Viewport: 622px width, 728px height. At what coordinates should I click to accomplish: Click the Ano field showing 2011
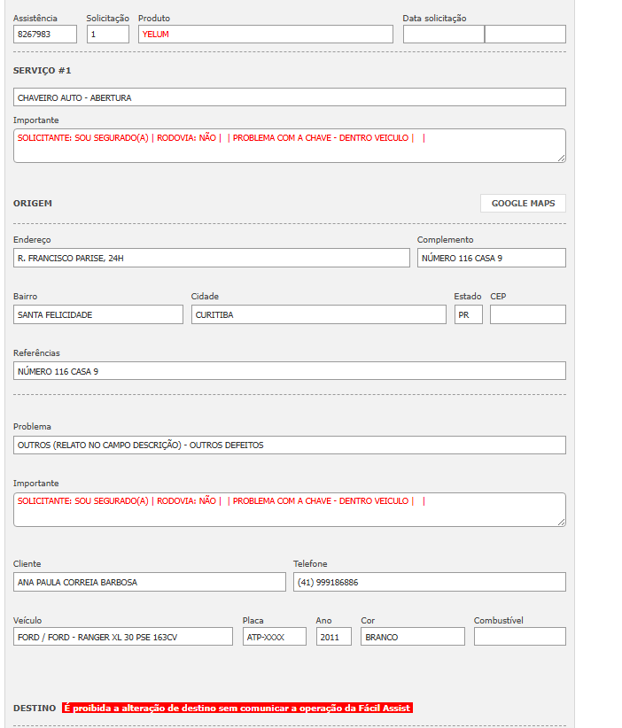tap(333, 637)
